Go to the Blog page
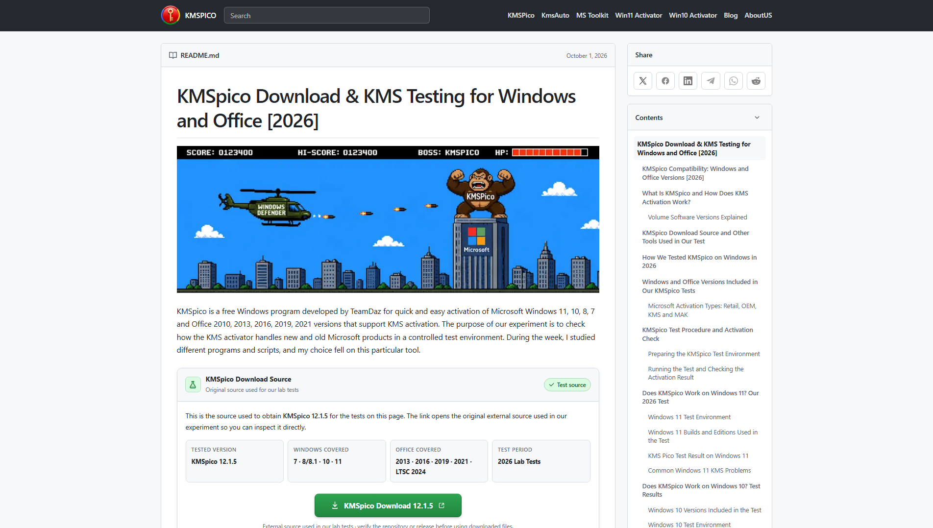933x528 pixels. pyautogui.click(x=731, y=15)
